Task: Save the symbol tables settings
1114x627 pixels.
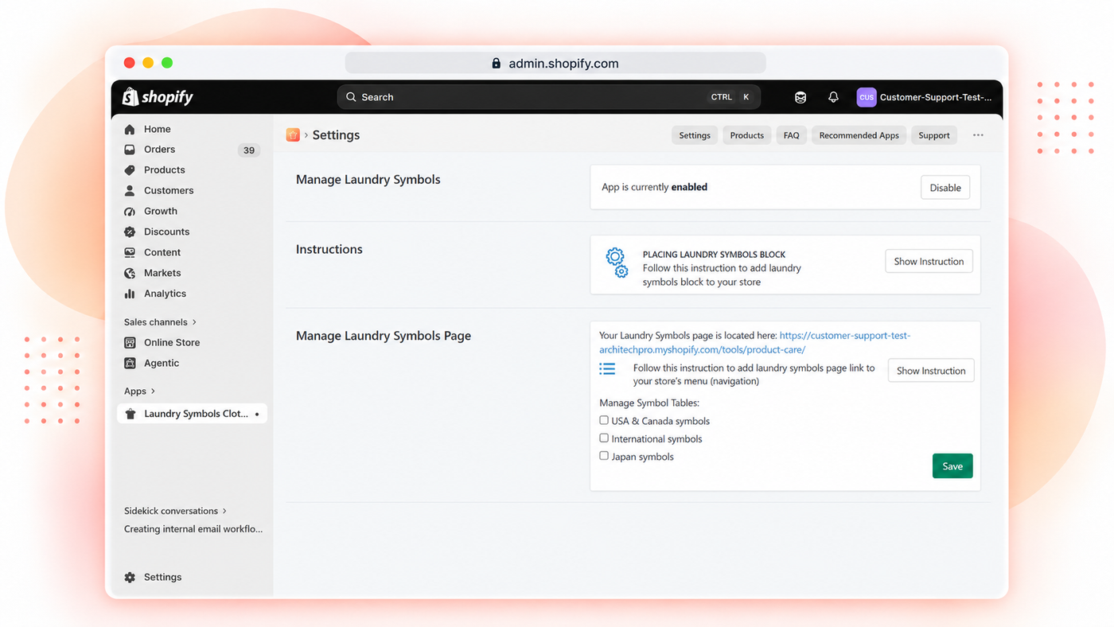Action: [952, 466]
